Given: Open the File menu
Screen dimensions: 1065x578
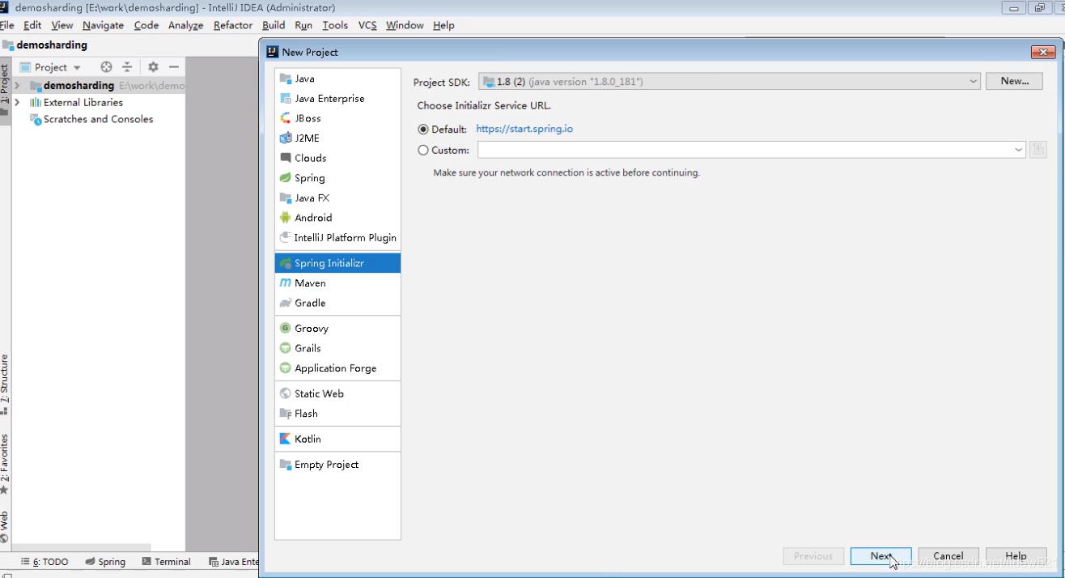Looking at the screenshot, I should click(7, 25).
